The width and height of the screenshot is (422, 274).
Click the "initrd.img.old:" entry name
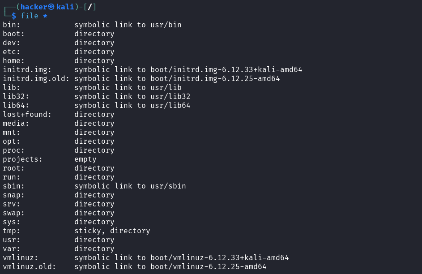coord(36,78)
